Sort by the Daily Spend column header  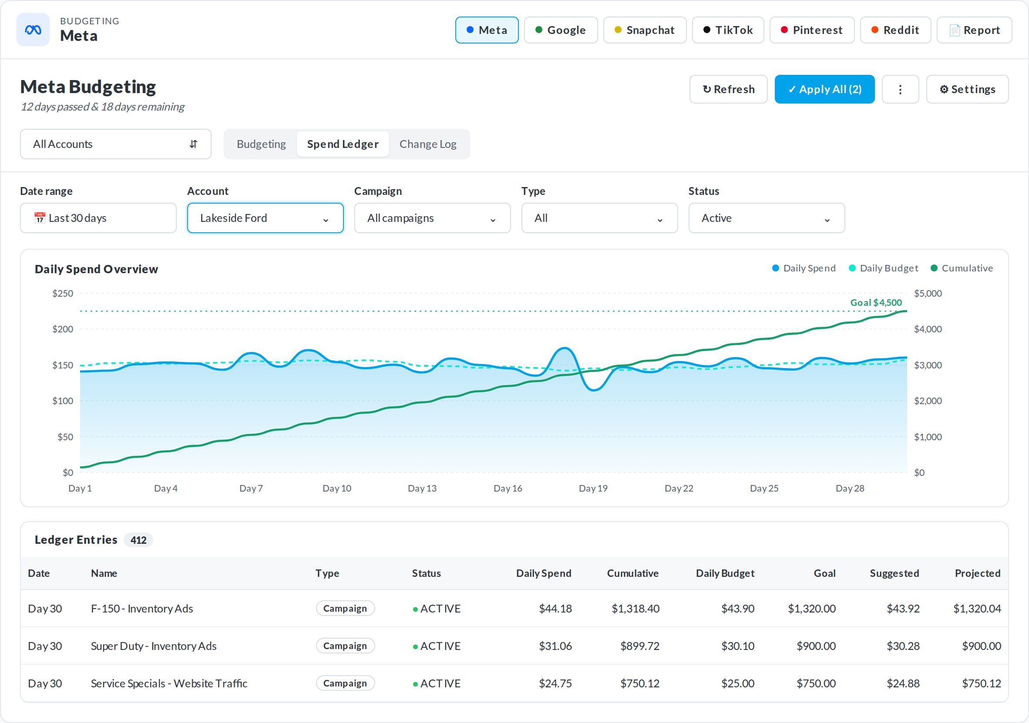(544, 573)
